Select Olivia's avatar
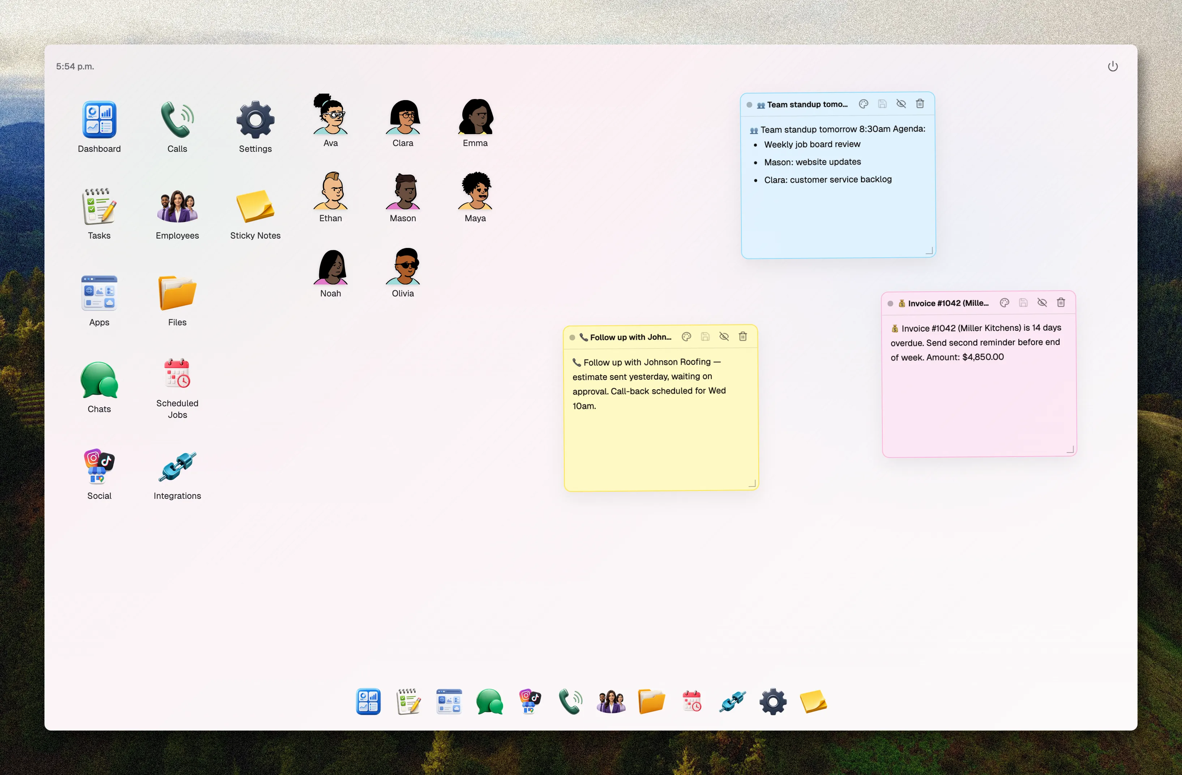This screenshot has height=775, width=1182. click(403, 266)
